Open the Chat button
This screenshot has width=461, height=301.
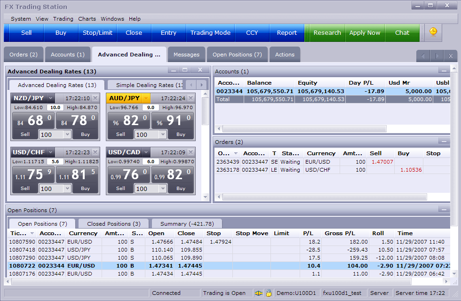pyautogui.click(x=402, y=32)
